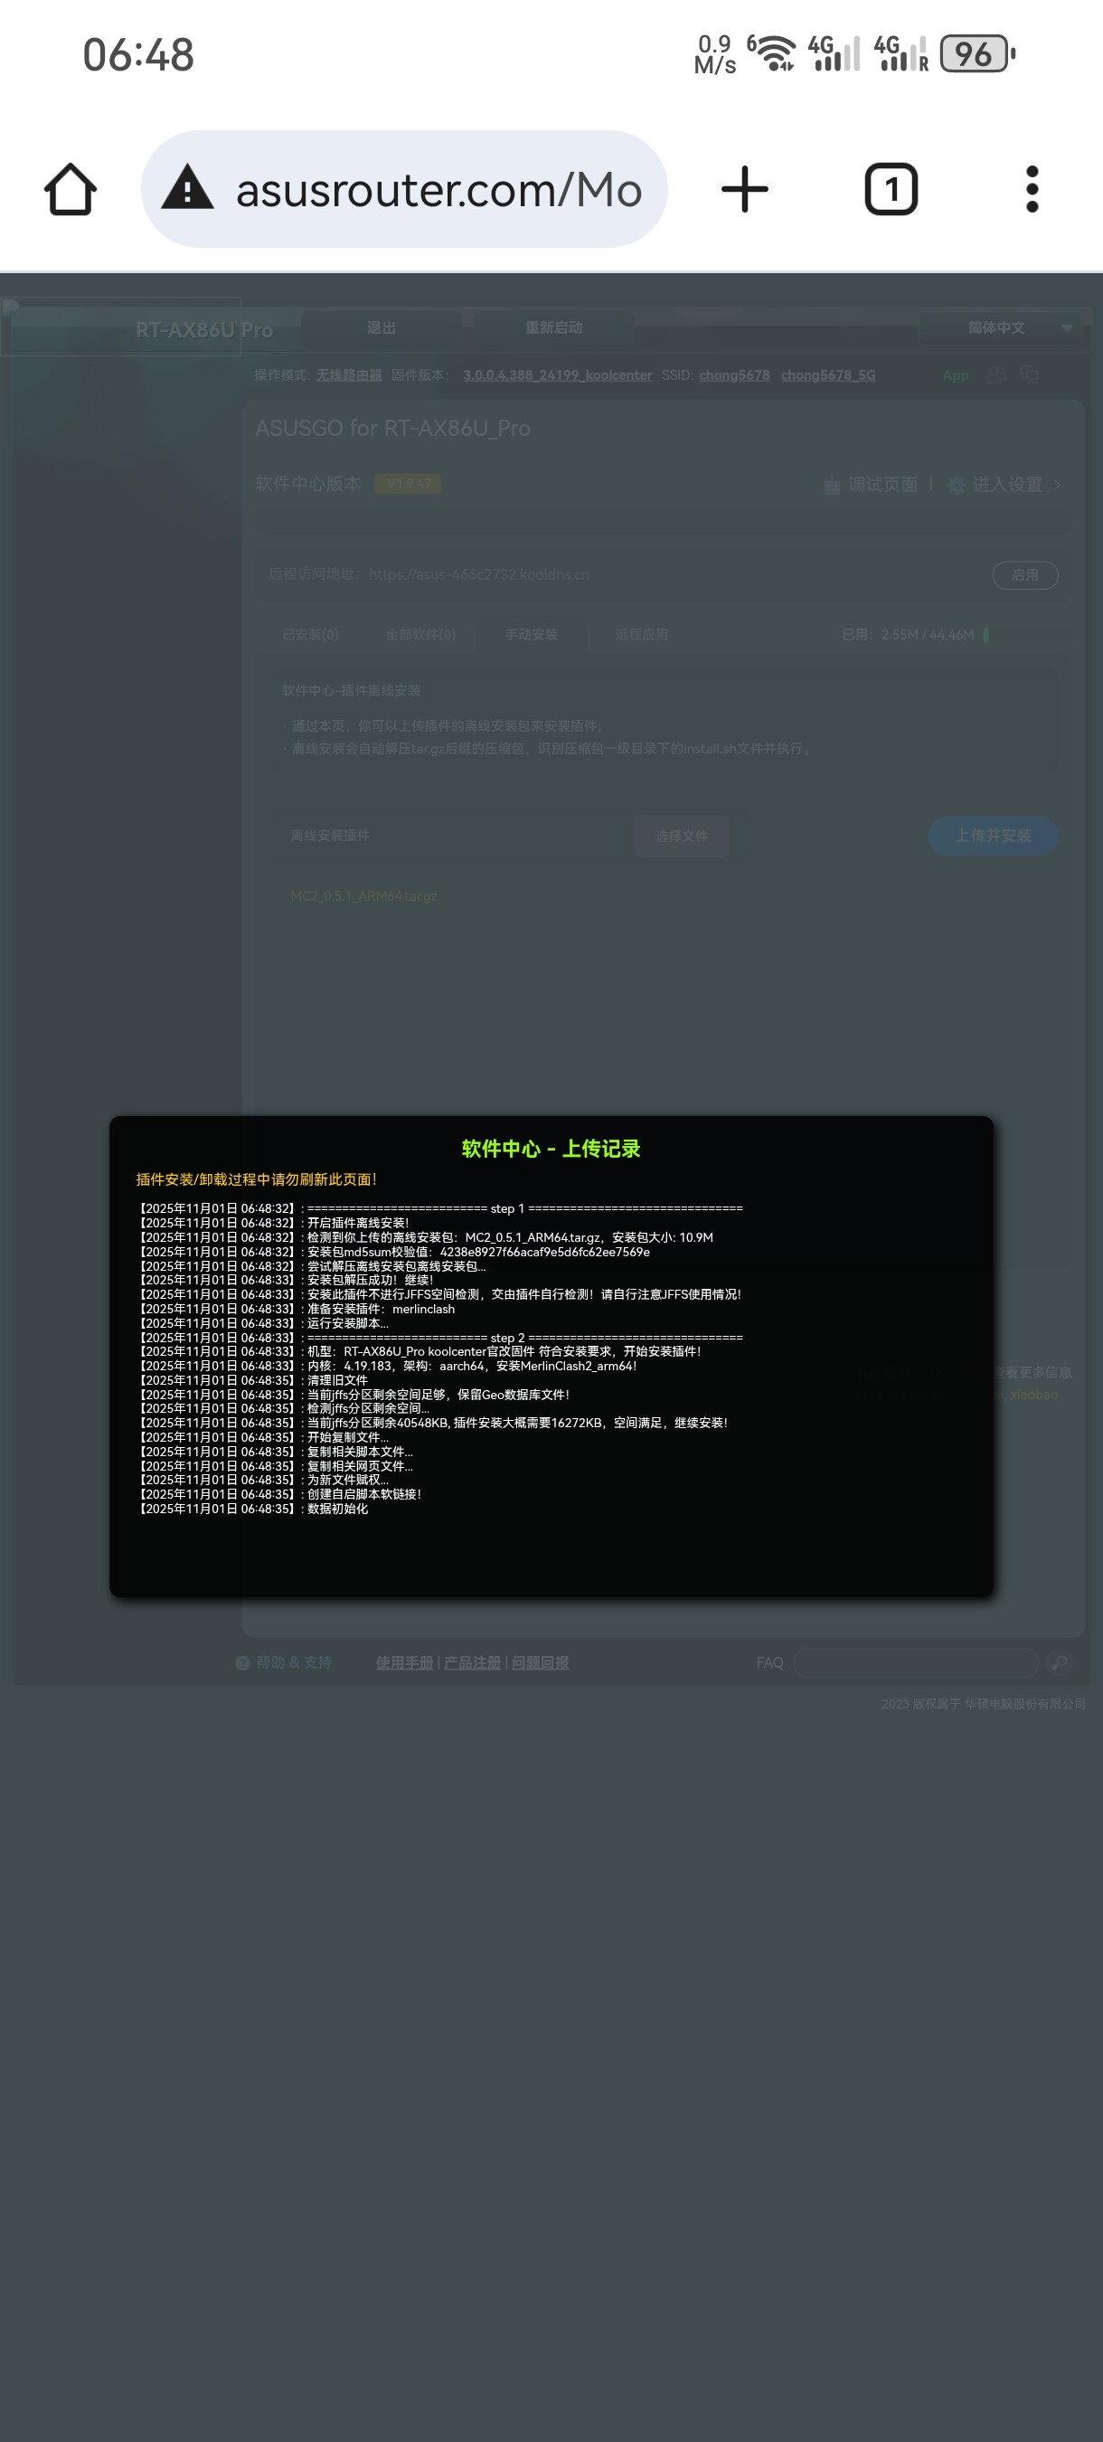The image size is (1103, 2442).
Task: Open the browser three-dot menu
Action: (x=1032, y=190)
